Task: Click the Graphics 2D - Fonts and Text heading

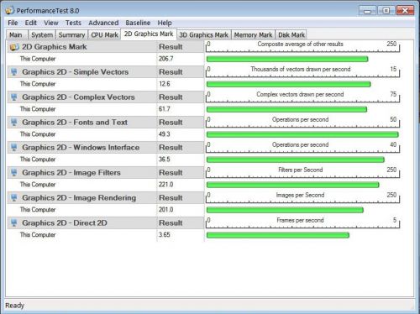Action: point(75,123)
